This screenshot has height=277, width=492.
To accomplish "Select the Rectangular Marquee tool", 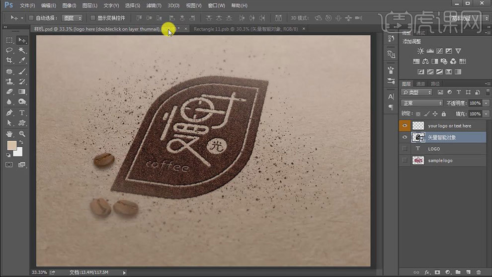I will [x=9, y=40].
